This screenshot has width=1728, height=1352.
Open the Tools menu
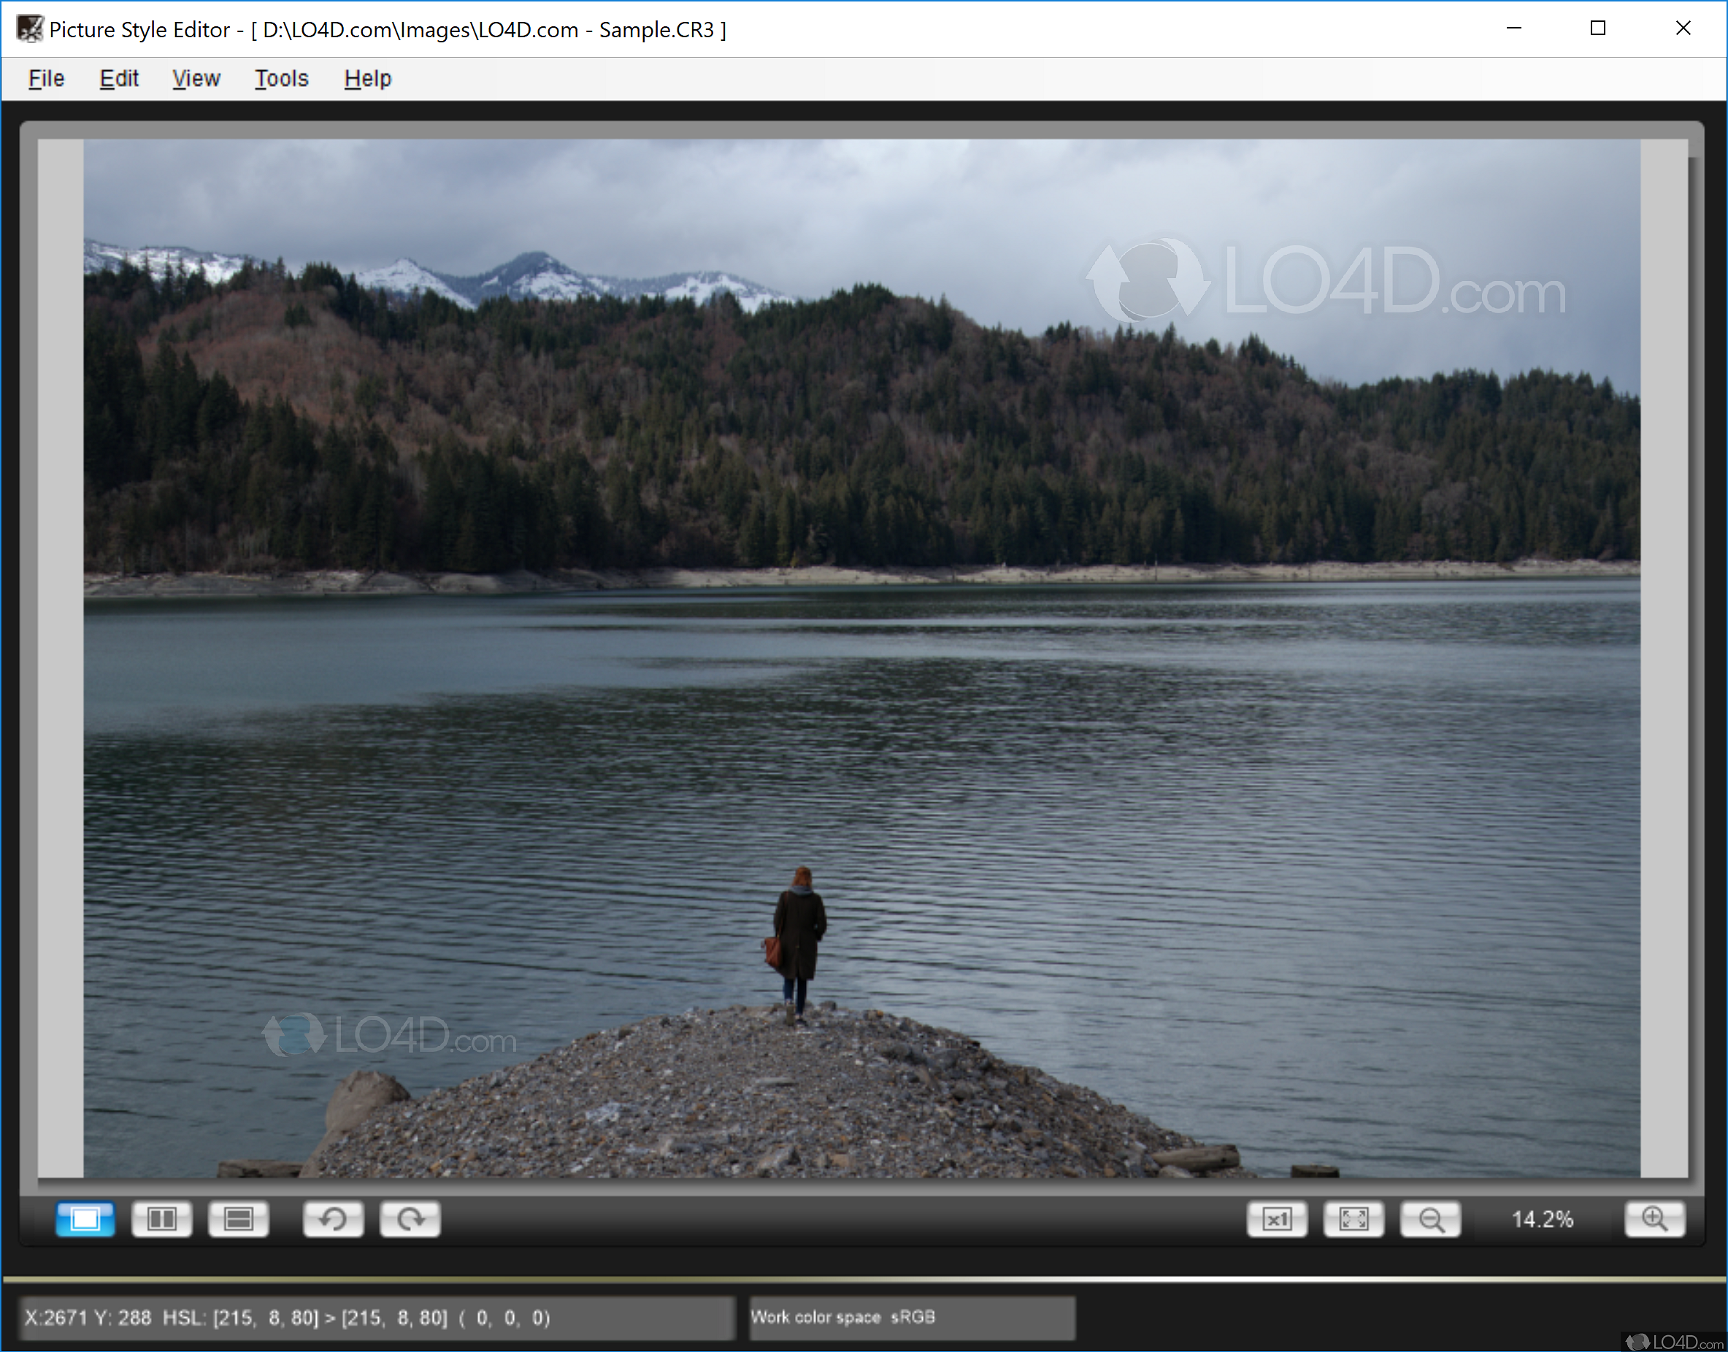(x=281, y=78)
